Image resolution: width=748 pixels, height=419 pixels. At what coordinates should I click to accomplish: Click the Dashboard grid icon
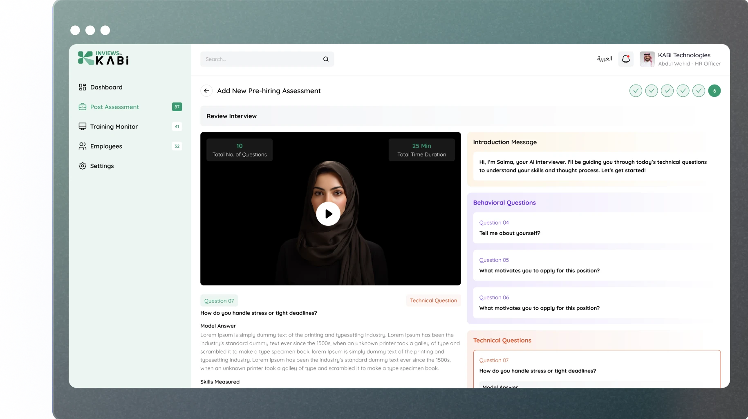(82, 87)
